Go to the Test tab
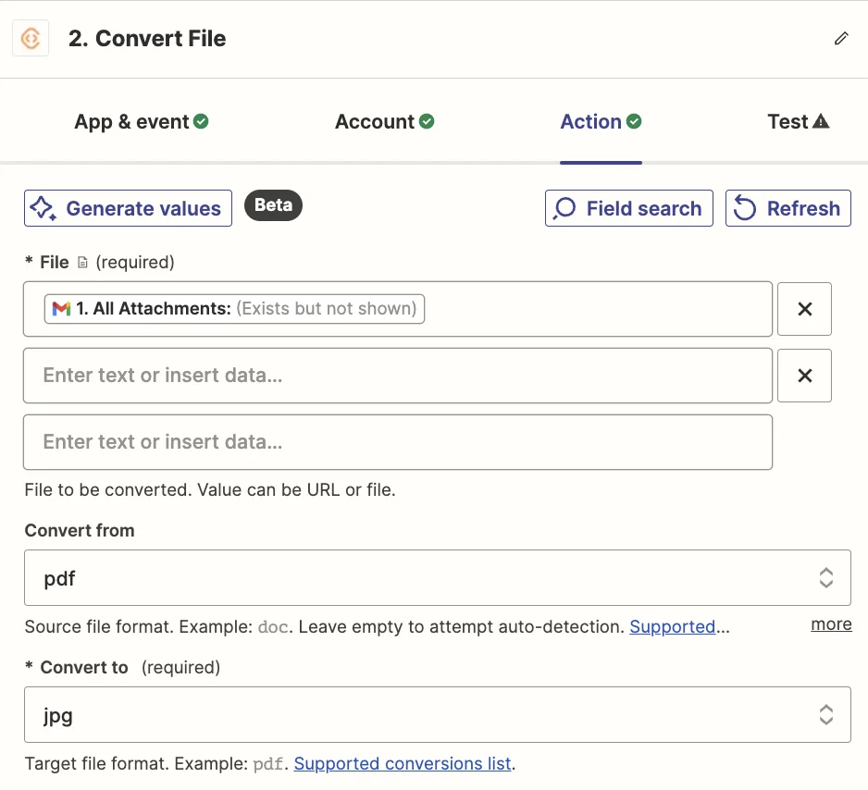This screenshot has height=790, width=868. coord(788,121)
